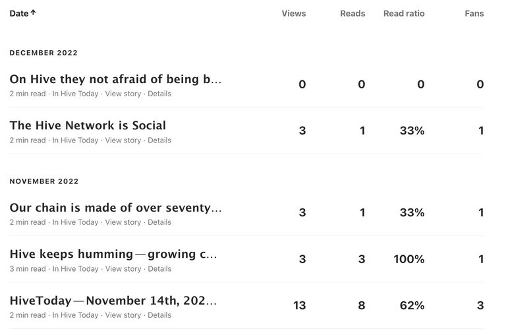
Task: Open 'HiveToday — November 14th' story title
Action: (113, 301)
